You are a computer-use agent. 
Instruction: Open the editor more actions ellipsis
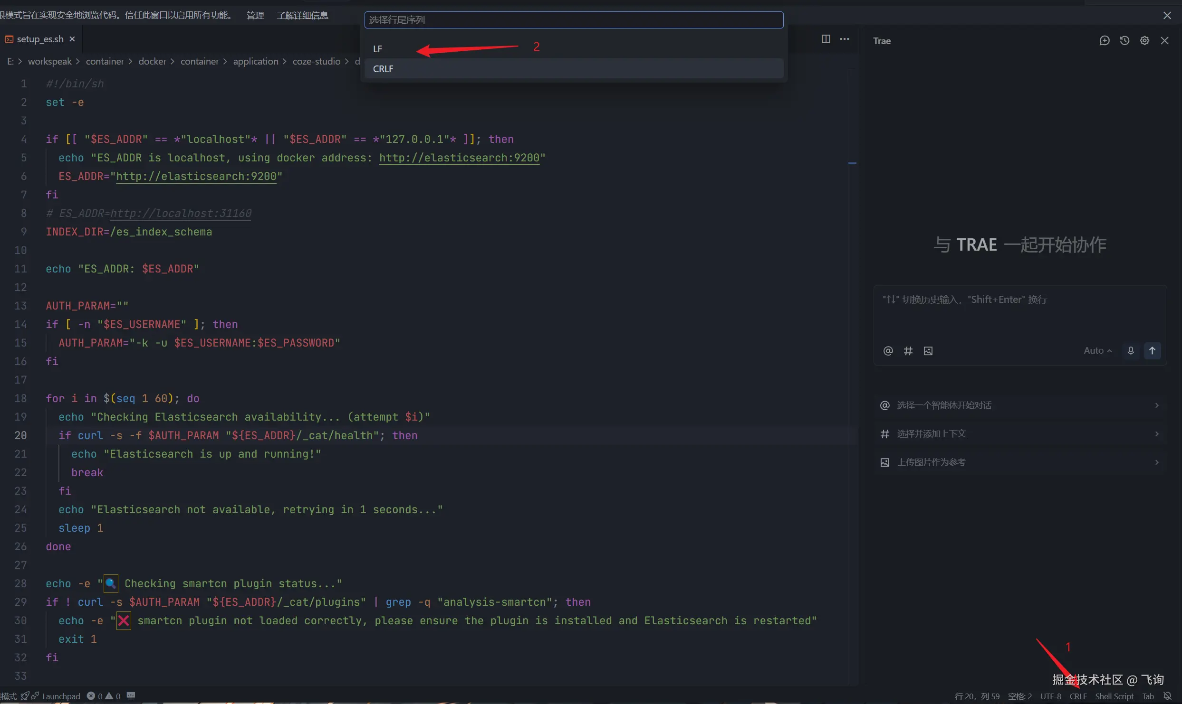click(845, 39)
